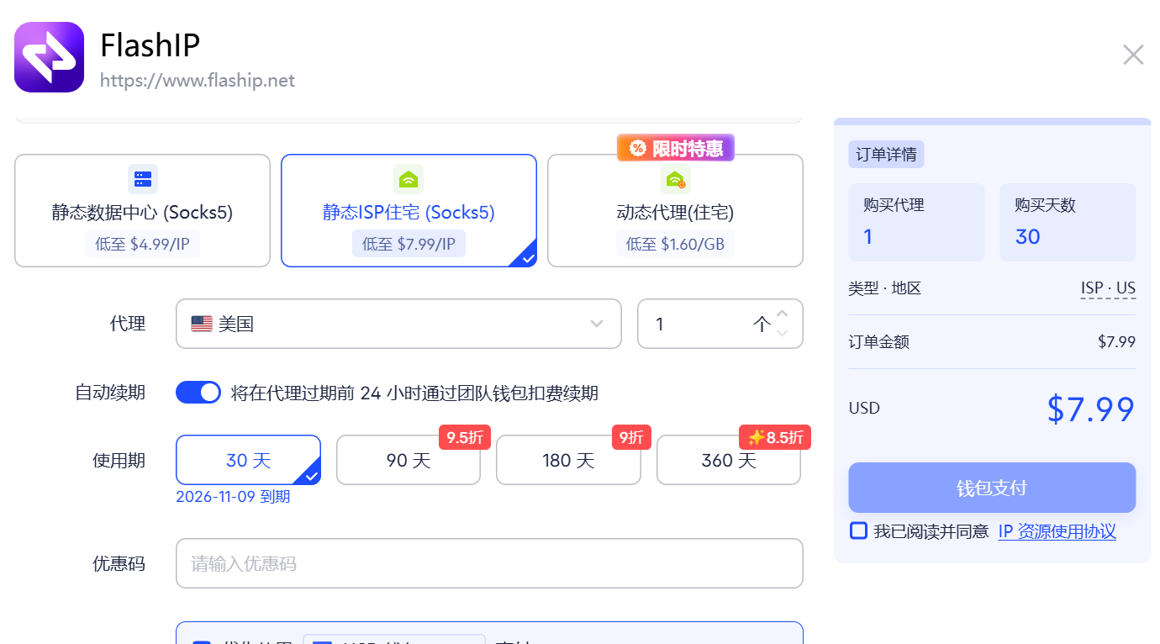Viewport: 1160px width, 644px height.
Task: Click the 限时特惠 promotion badge
Action: (x=676, y=148)
